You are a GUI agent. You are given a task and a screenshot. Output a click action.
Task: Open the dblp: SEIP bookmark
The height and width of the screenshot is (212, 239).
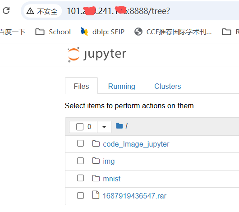pos(102,32)
